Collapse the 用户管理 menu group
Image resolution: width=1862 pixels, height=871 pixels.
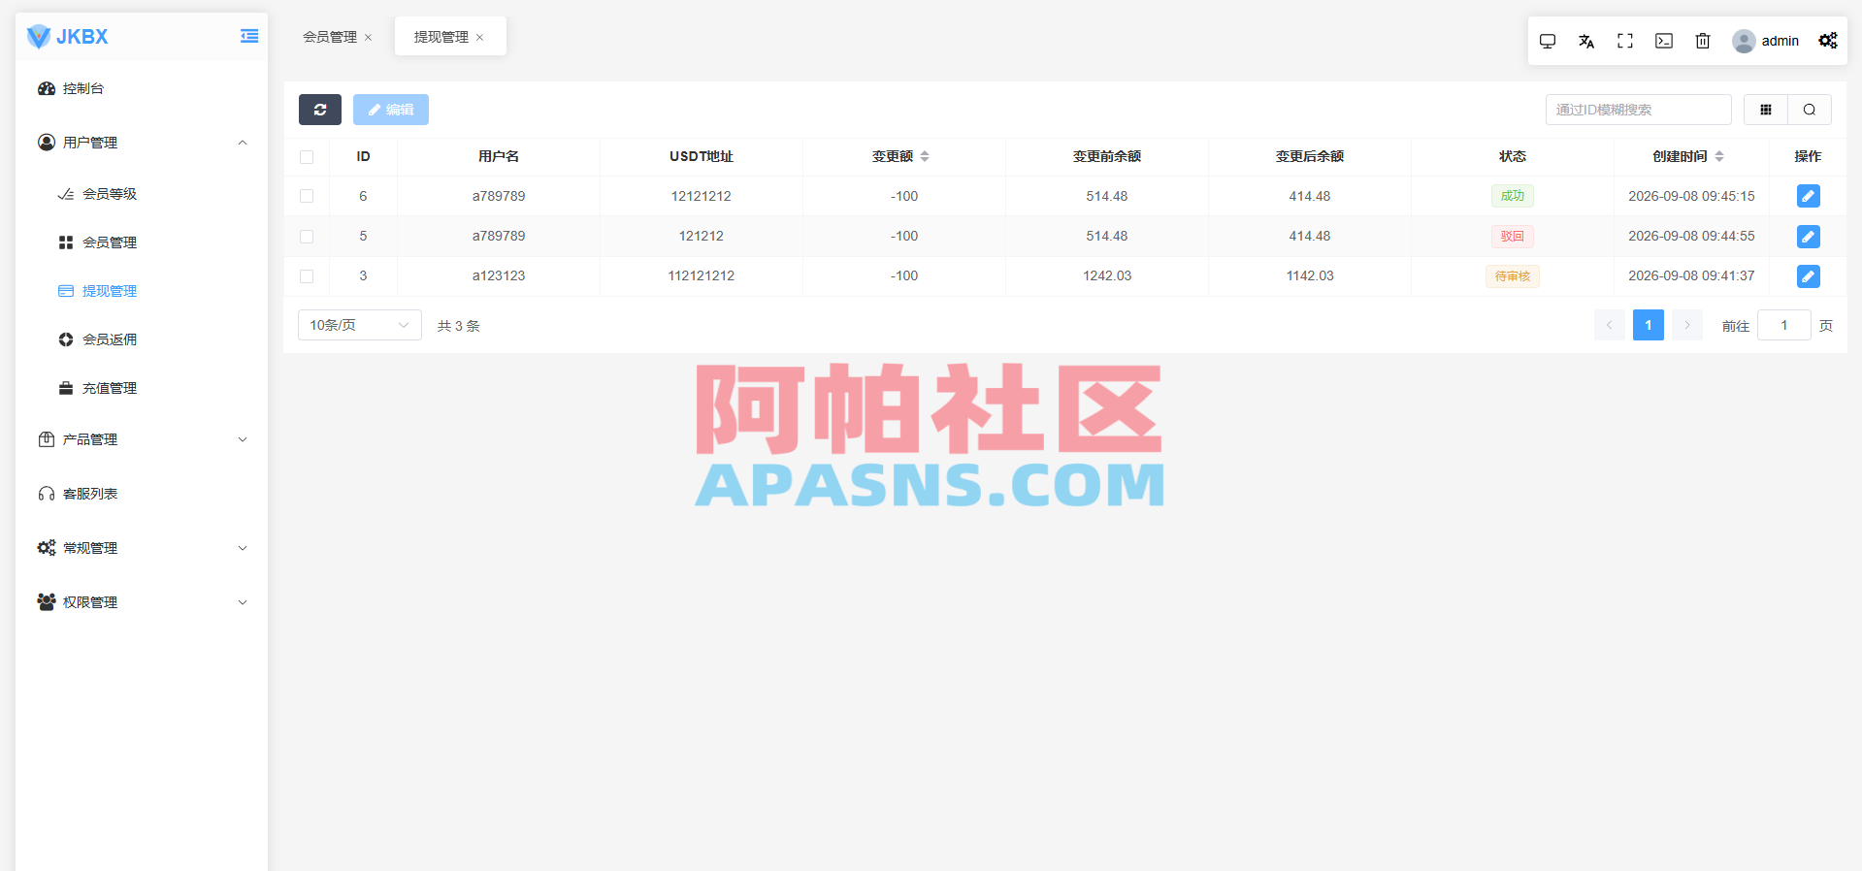(x=142, y=143)
